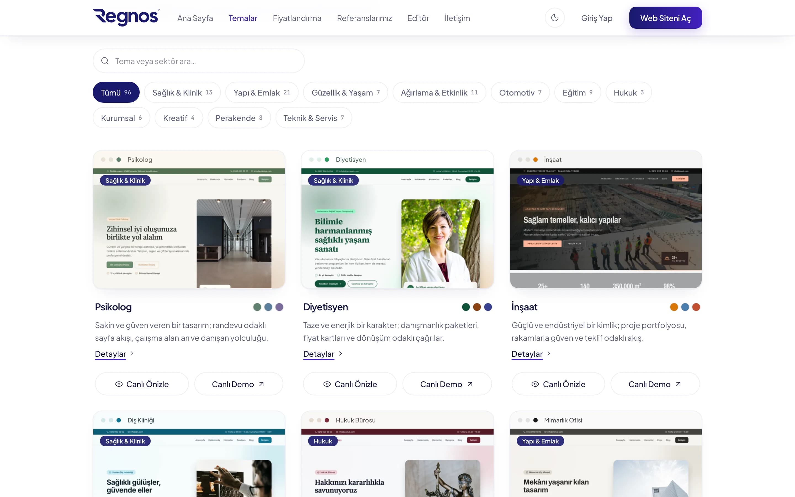Expand Detaylar under Psikolog
This screenshot has height=497, width=795.
tap(114, 354)
